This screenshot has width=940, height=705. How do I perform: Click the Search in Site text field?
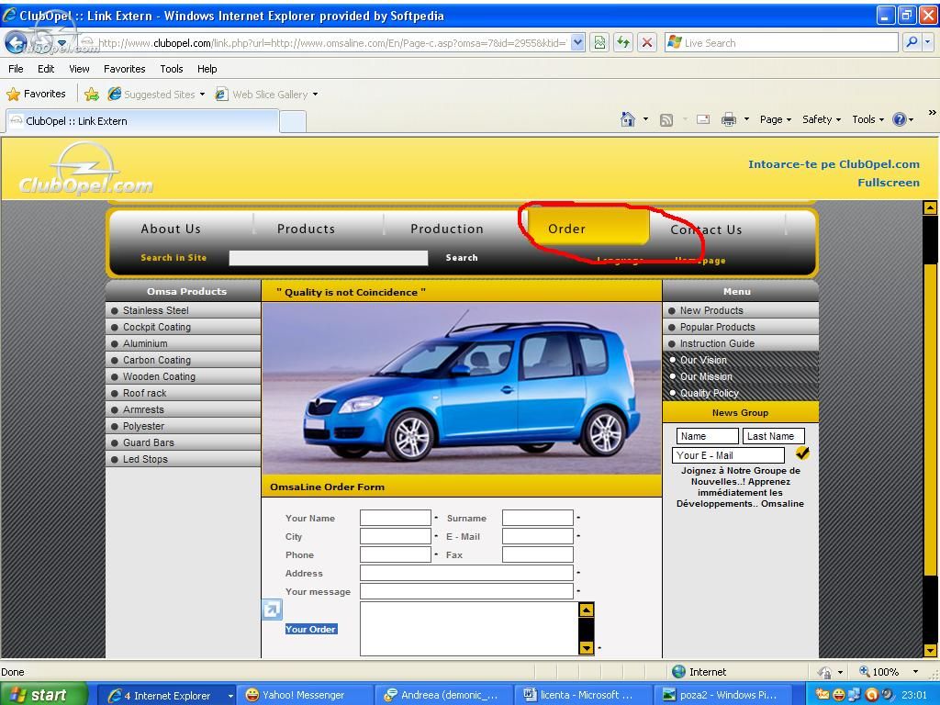(x=329, y=258)
